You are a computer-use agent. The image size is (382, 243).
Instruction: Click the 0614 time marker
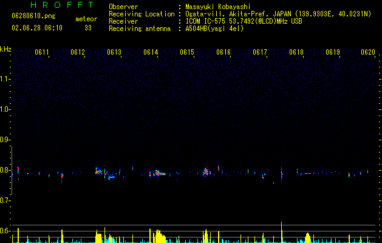151,52
